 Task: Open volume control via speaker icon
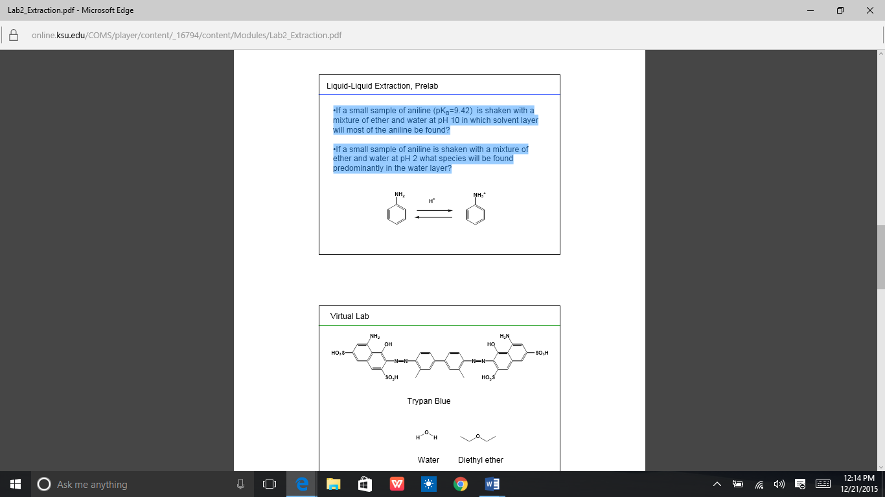pyautogui.click(x=779, y=483)
